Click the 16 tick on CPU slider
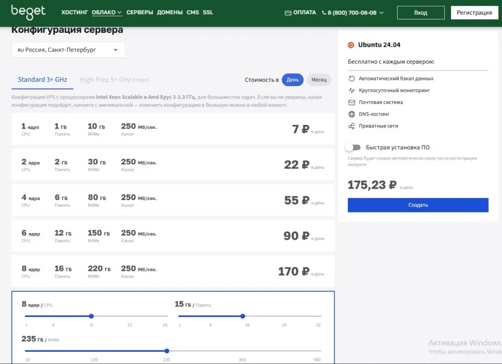The height and width of the screenshot is (364, 502). pyautogui.click(x=165, y=325)
